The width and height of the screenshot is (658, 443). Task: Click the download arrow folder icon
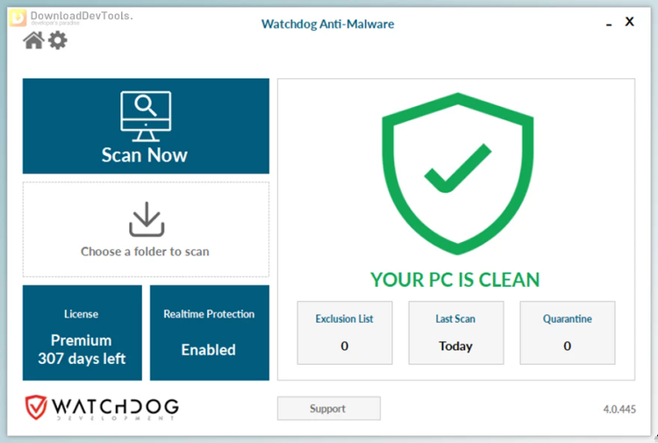[x=147, y=219]
